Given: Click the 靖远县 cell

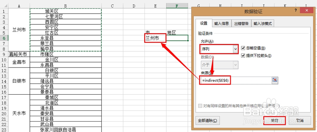Looking at the screenshot, I should pos(66,81).
